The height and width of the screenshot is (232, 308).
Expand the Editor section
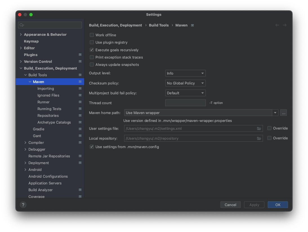pyautogui.click(x=21, y=48)
